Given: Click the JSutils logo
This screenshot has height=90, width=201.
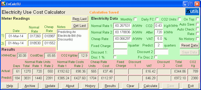Looking at the screenshot, I should click(192, 11).
